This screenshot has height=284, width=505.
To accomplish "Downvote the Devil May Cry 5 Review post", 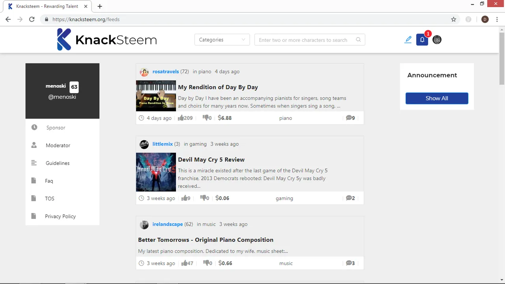I will (x=203, y=198).
